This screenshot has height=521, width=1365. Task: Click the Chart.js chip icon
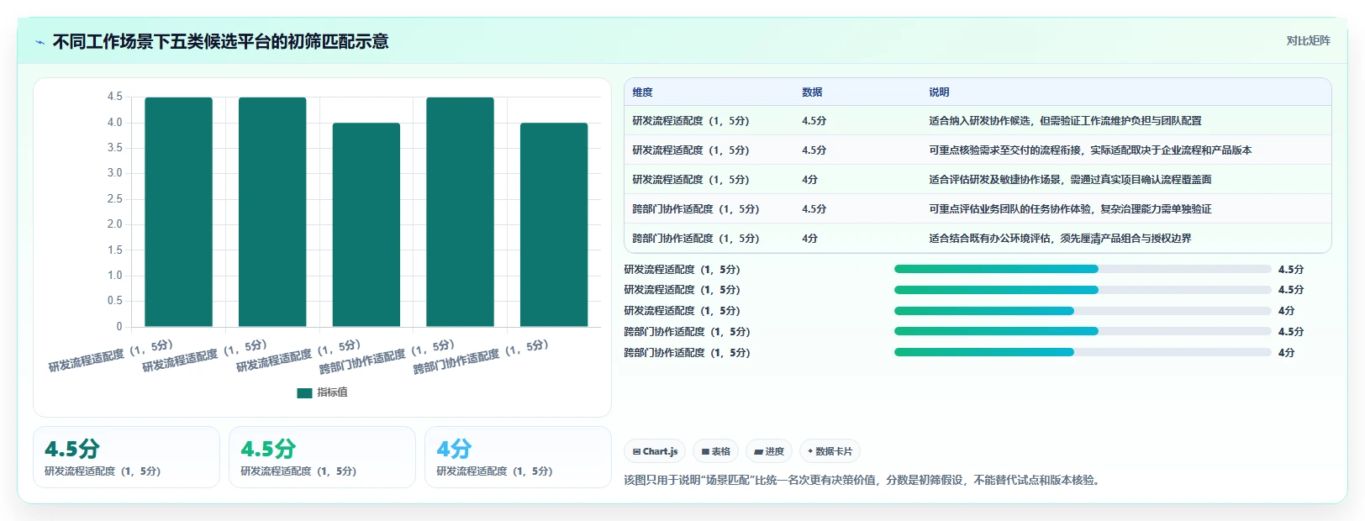tap(637, 452)
